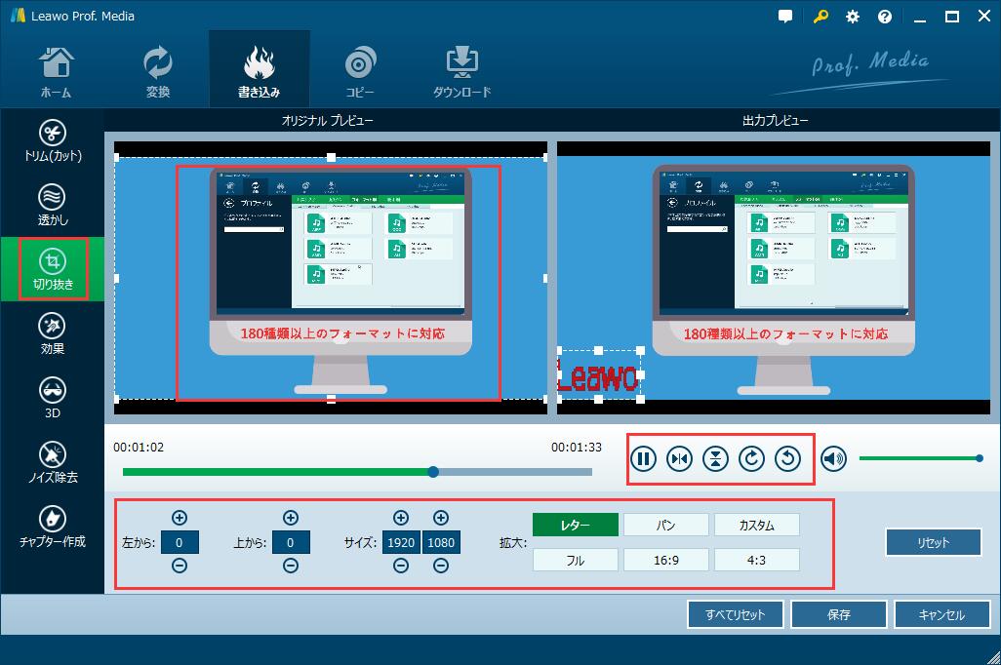This screenshot has width=1001, height=665.
Task: Click the Leawo watermark in output preview
Action: [x=598, y=376]
